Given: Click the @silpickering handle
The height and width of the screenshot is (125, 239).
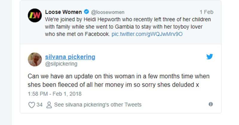Looking at the screenshot, I should [x=61, y=64].
